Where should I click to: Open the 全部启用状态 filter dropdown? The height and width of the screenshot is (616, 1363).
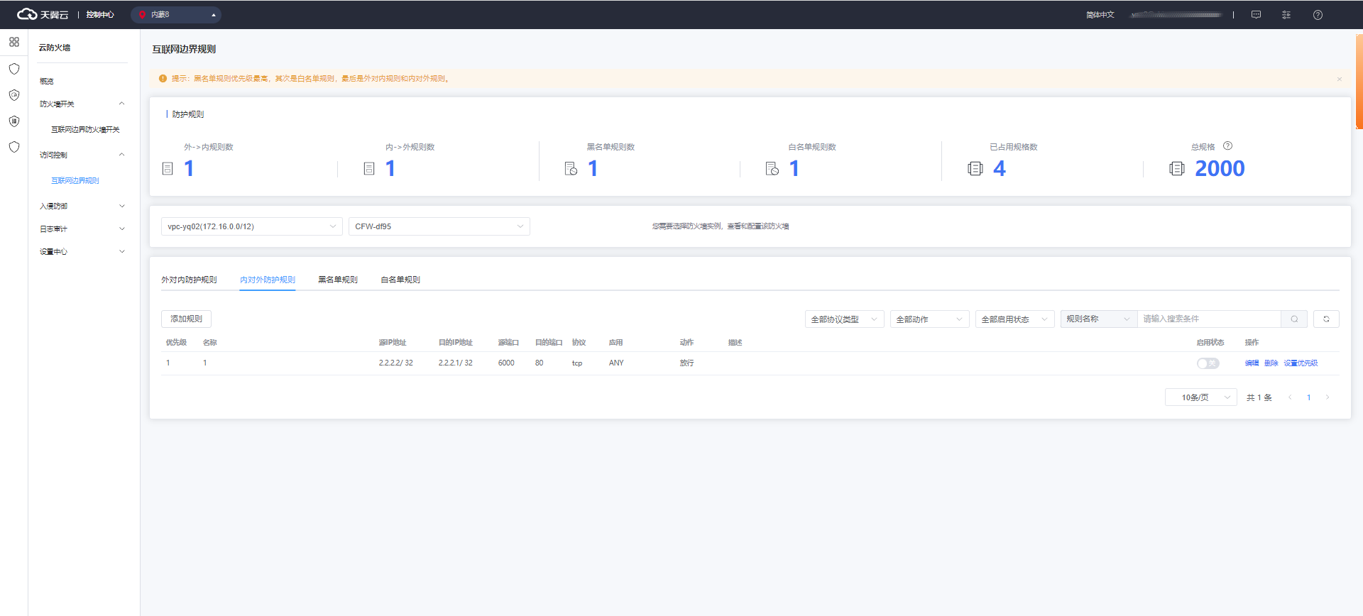pos(1015,319)
